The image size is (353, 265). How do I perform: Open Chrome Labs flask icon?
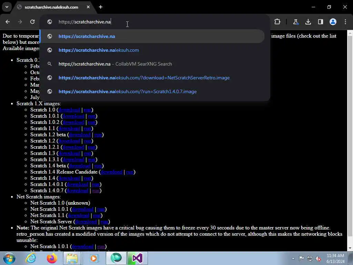click(295, 22)
